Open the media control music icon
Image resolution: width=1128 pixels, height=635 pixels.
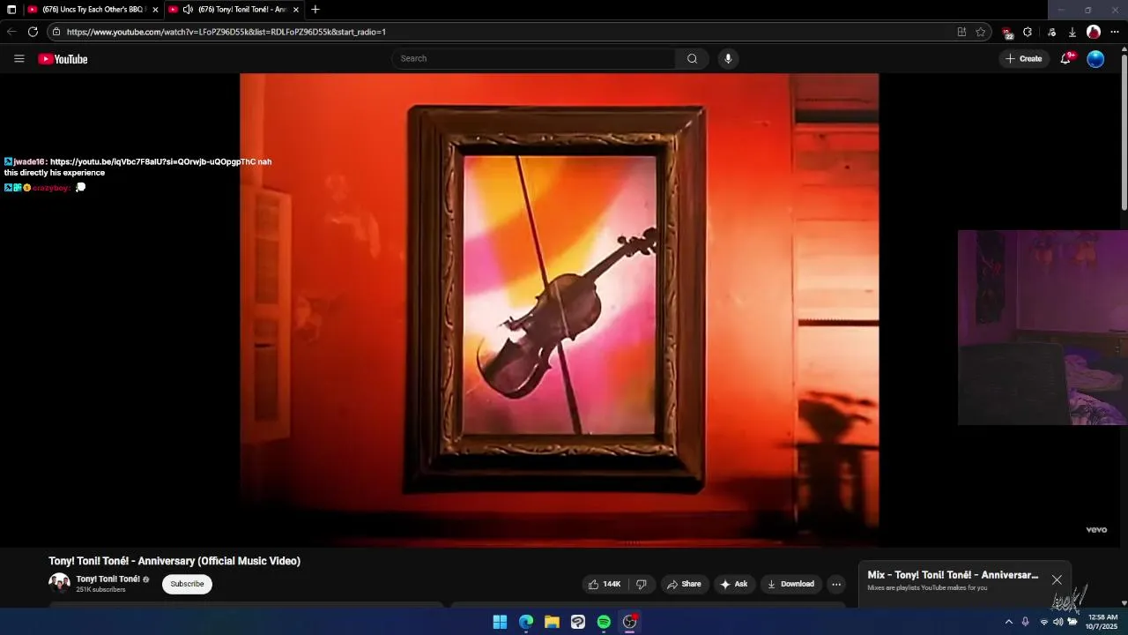1051,32
